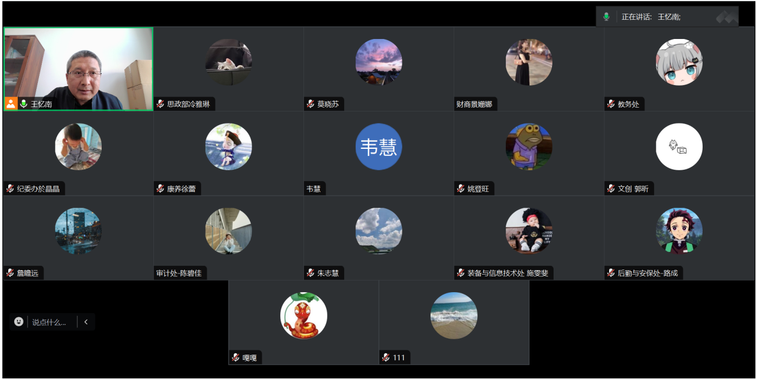This screenshot has width=757, height=380.
Task: Click muted microphone icon beside 文创 郭昕
Action: (611, 188)
